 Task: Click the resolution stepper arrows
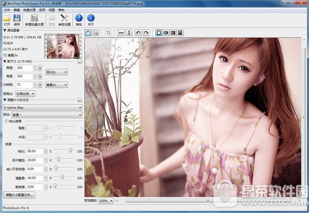(x=35, y=85)
